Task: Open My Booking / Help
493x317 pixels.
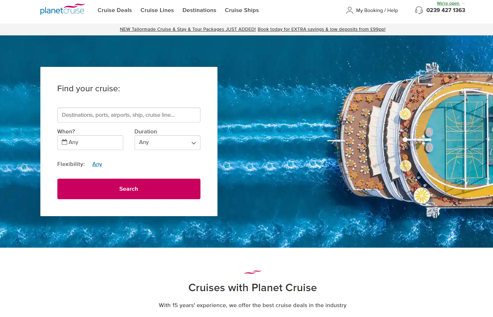Action: [377, 11]
